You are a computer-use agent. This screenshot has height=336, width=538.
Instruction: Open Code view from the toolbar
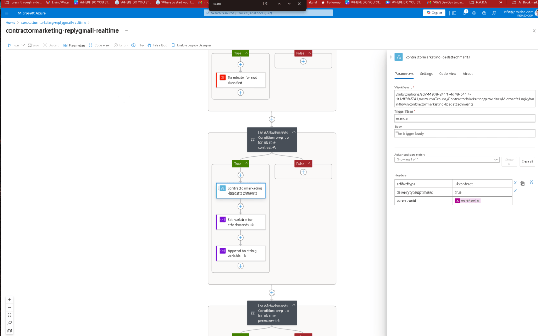tap(99, 45)
